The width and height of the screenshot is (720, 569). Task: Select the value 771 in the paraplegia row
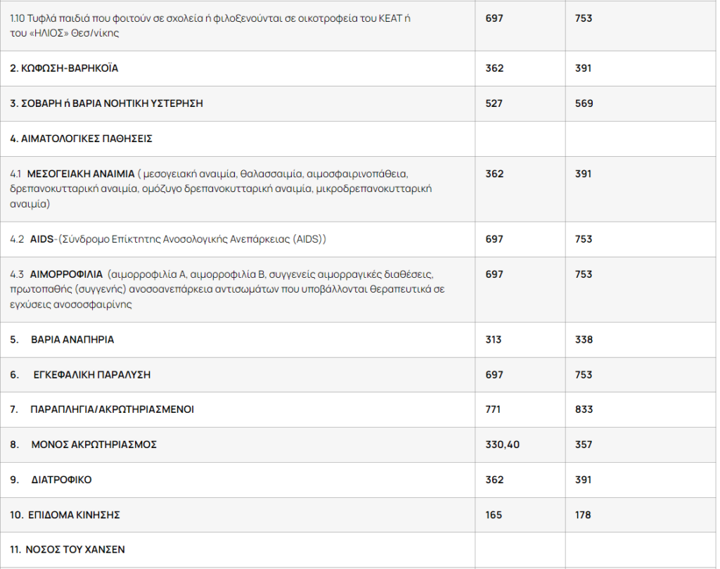(x=494, y=409)
